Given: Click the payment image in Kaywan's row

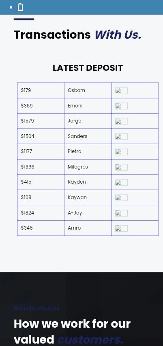Looking at the screenshot, I should [121, 198].
